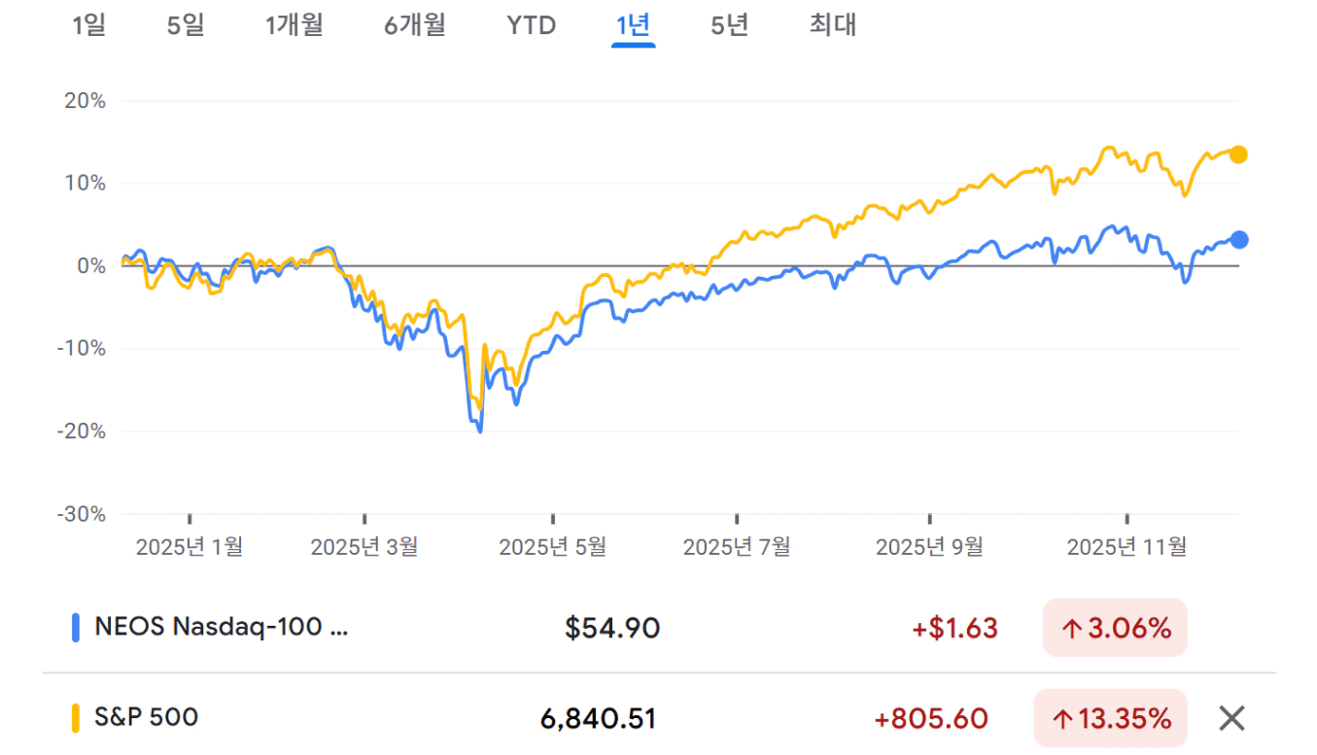Click the active 1년 tab

[633, 25]
